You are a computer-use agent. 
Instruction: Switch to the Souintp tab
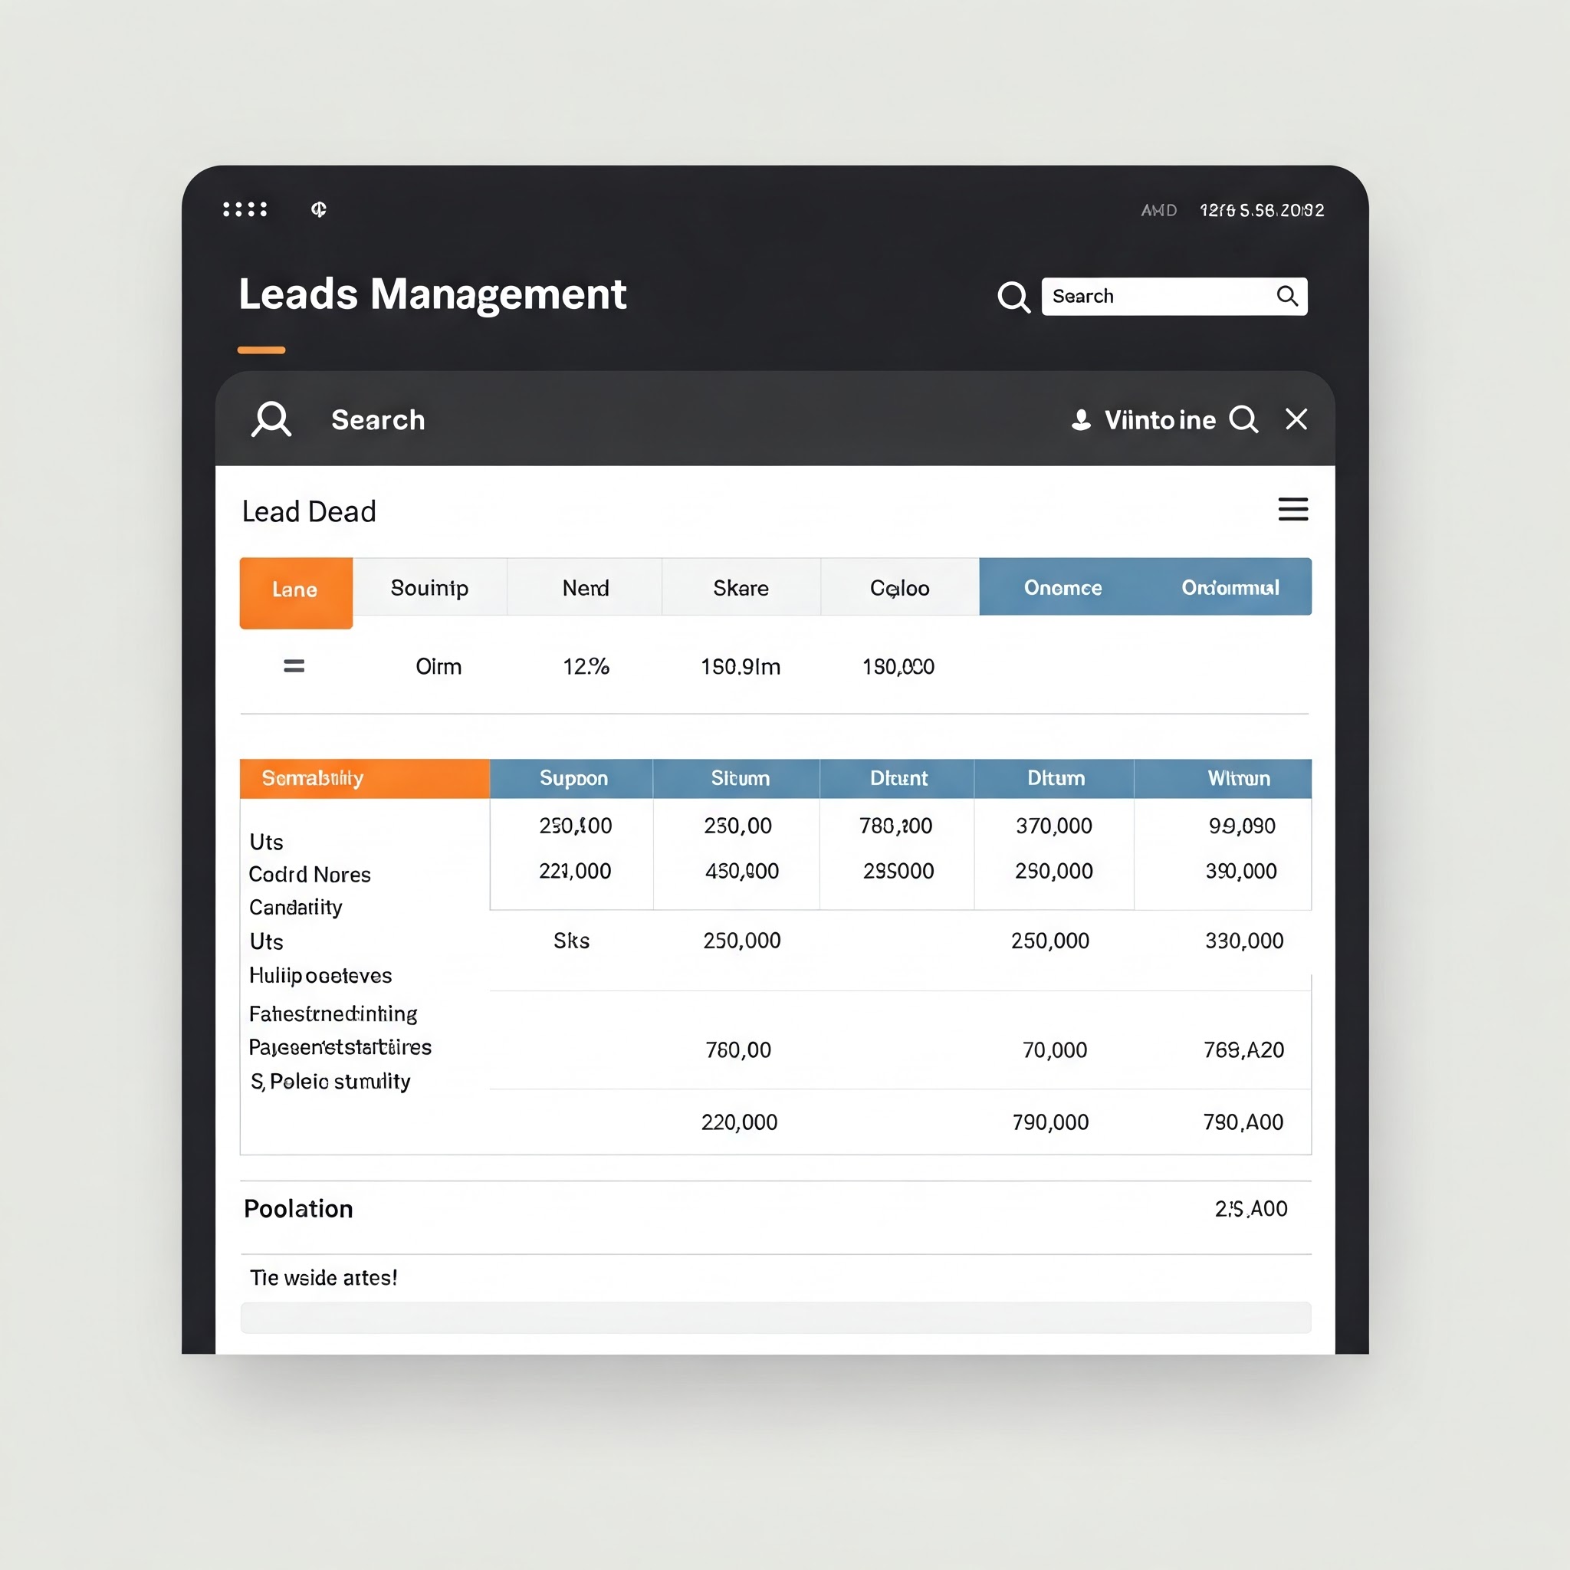[x=429, y=587]
